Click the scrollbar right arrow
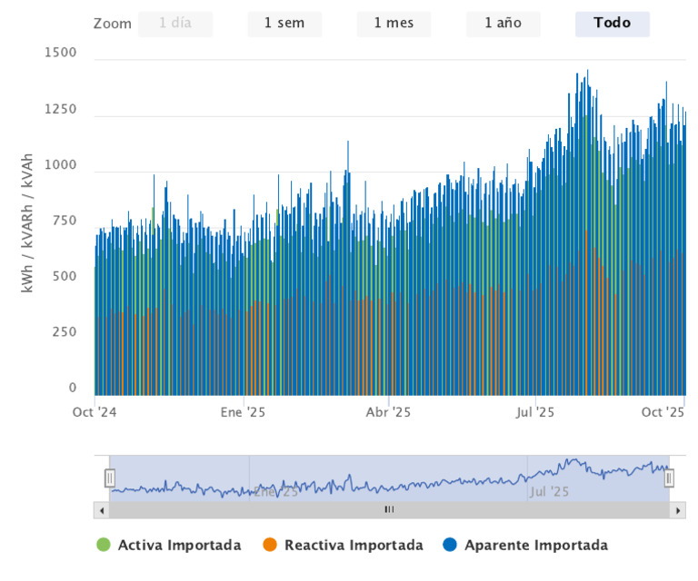 pos(677,510)
